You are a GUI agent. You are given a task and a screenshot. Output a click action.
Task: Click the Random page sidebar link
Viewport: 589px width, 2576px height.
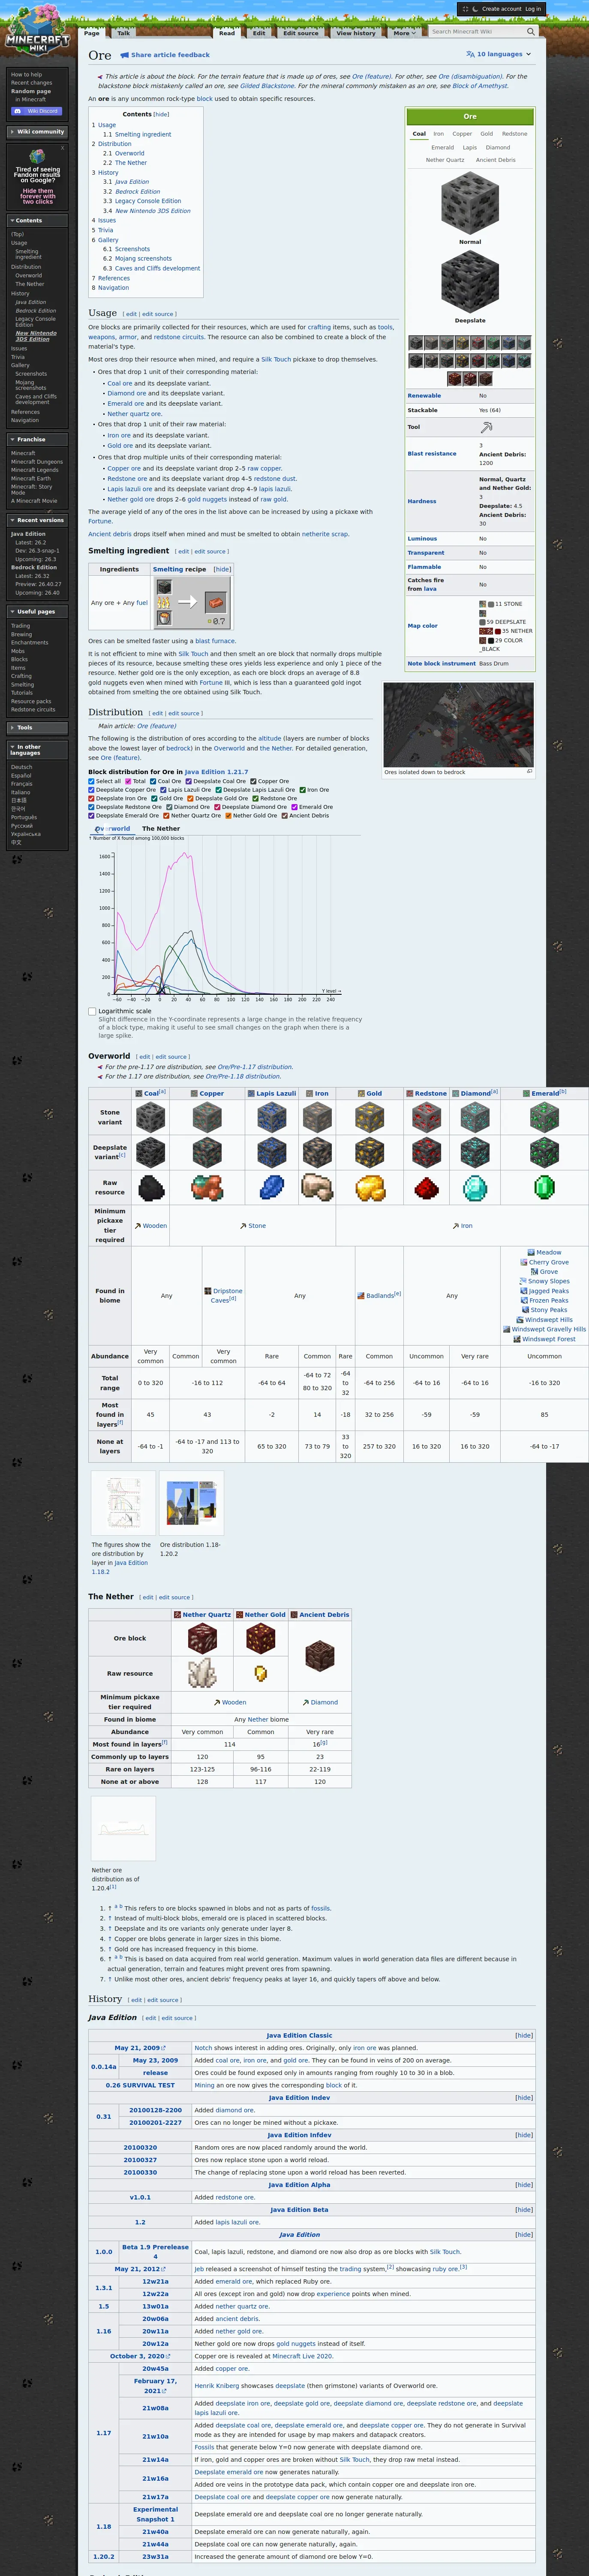[x=31, y=91]
